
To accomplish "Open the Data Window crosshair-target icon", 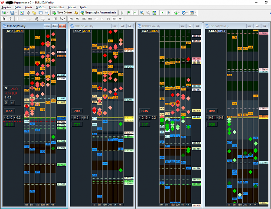I will click(x=28, y=13).
